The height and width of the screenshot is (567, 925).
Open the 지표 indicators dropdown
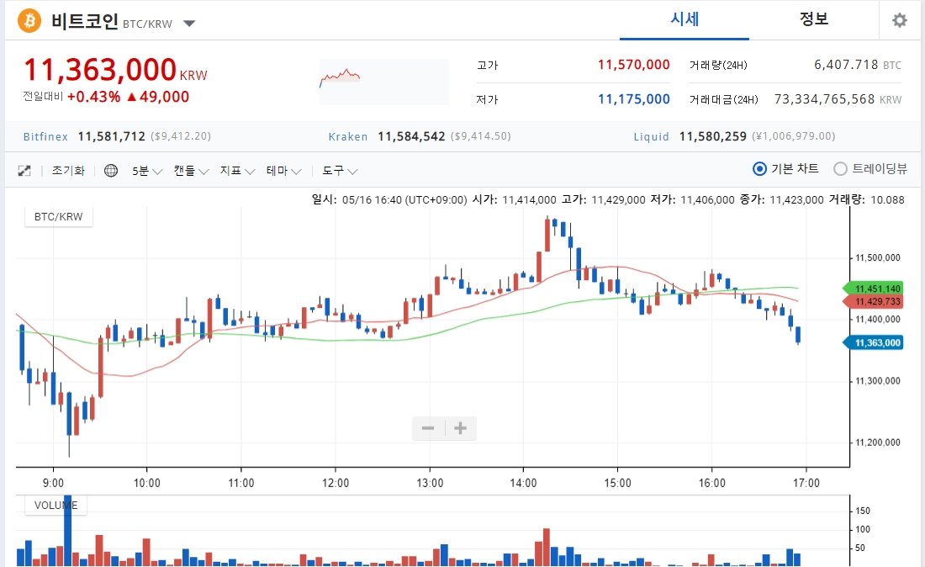click(x=237, y=171)
